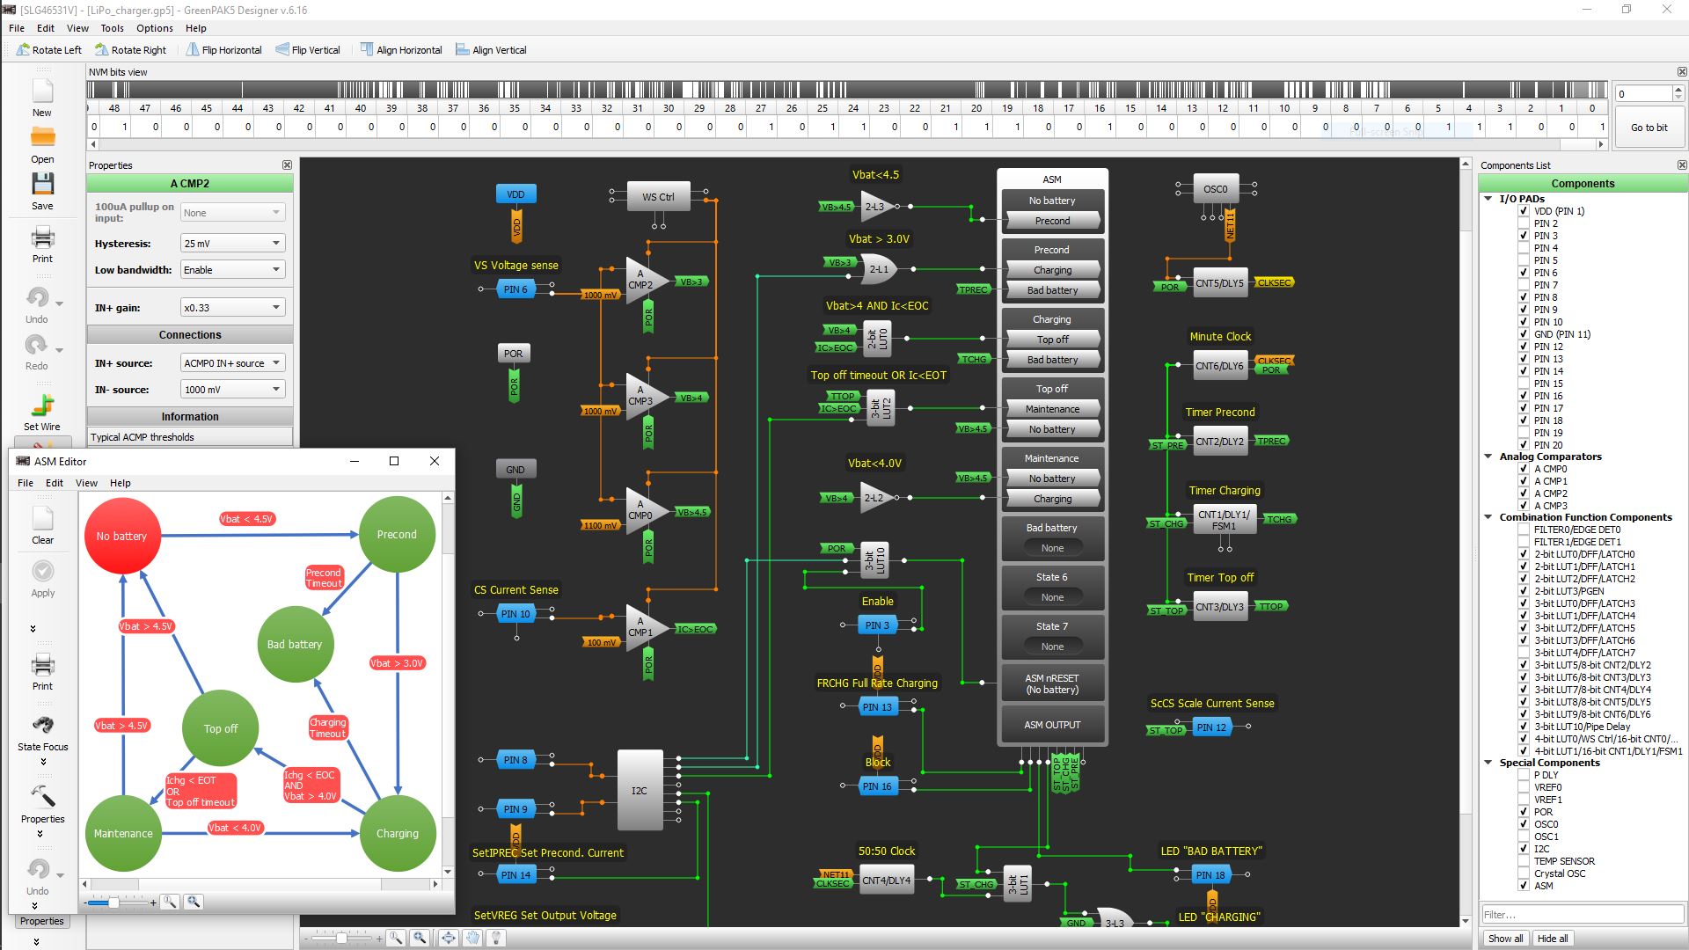Click the Hide all button
The width and height of the screenshot is (1689, 950).
pyautogui.click(x=1552, y=939)
